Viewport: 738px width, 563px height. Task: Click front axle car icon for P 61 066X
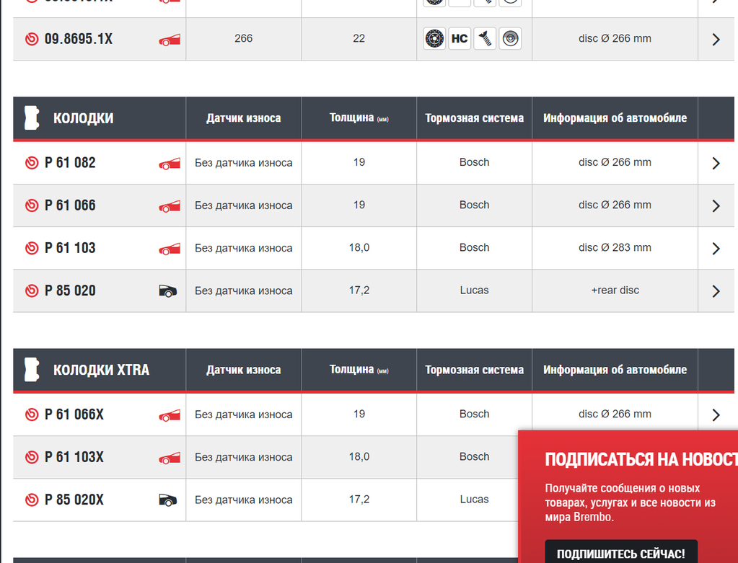[x=170, y=415]
